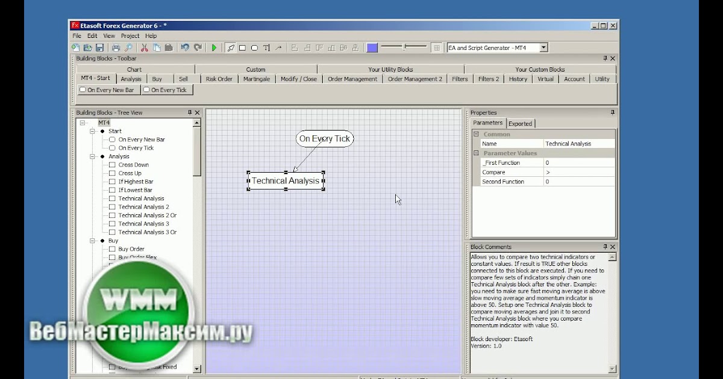723x379 pixels.
Task: Open the File menu
Action: point(77,36)
